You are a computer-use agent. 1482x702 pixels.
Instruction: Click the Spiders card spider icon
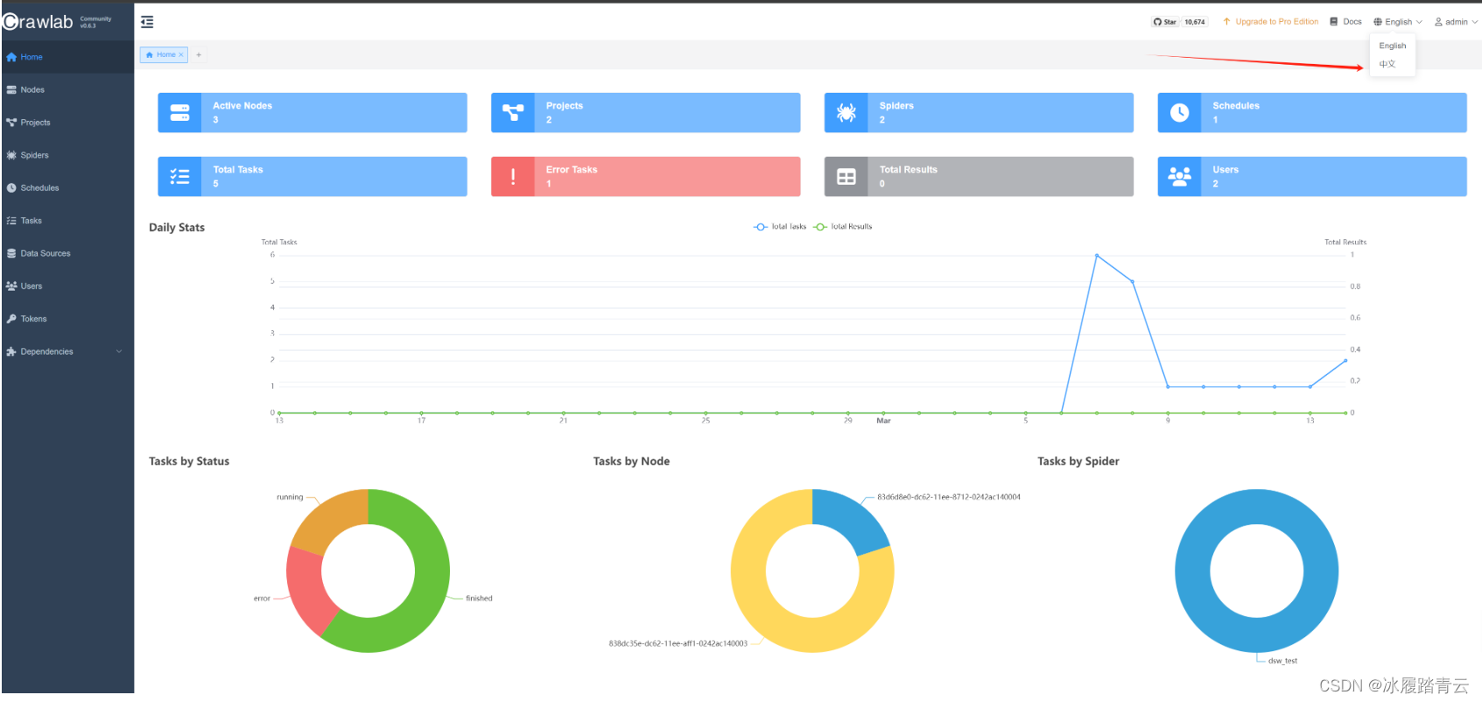click(x=846, y=113)
